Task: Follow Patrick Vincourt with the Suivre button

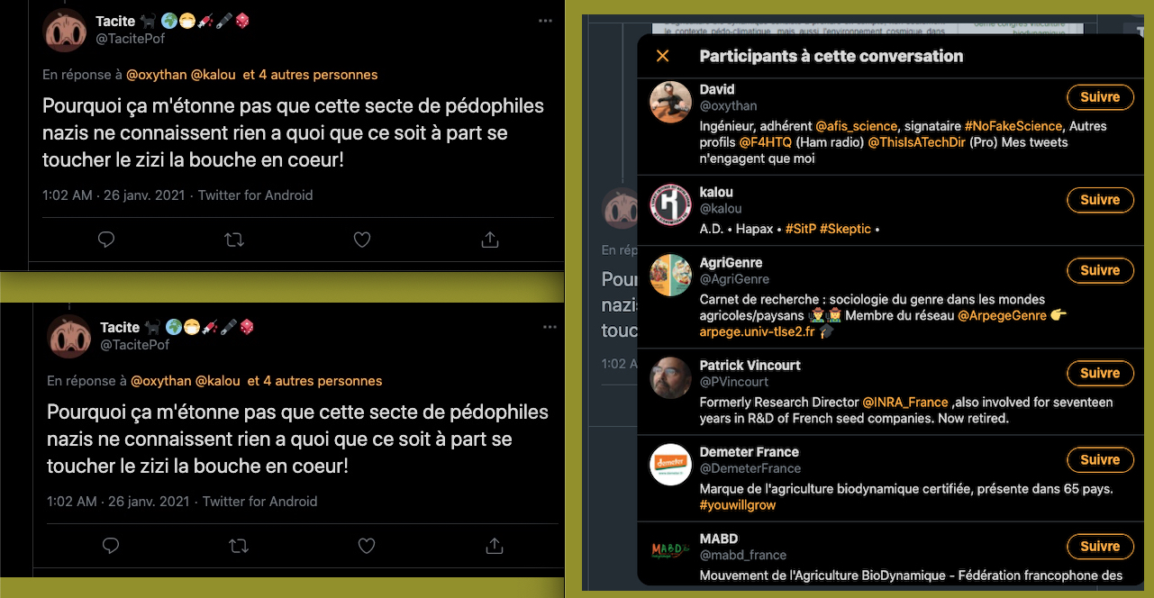Action: click(x=1100, y=373)
